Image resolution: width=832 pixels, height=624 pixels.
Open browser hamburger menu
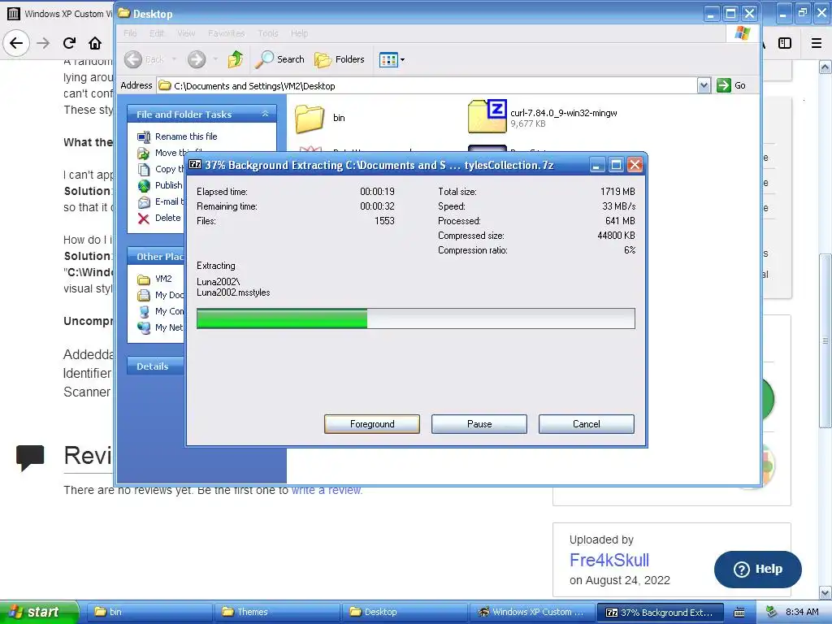click(817, 43)
